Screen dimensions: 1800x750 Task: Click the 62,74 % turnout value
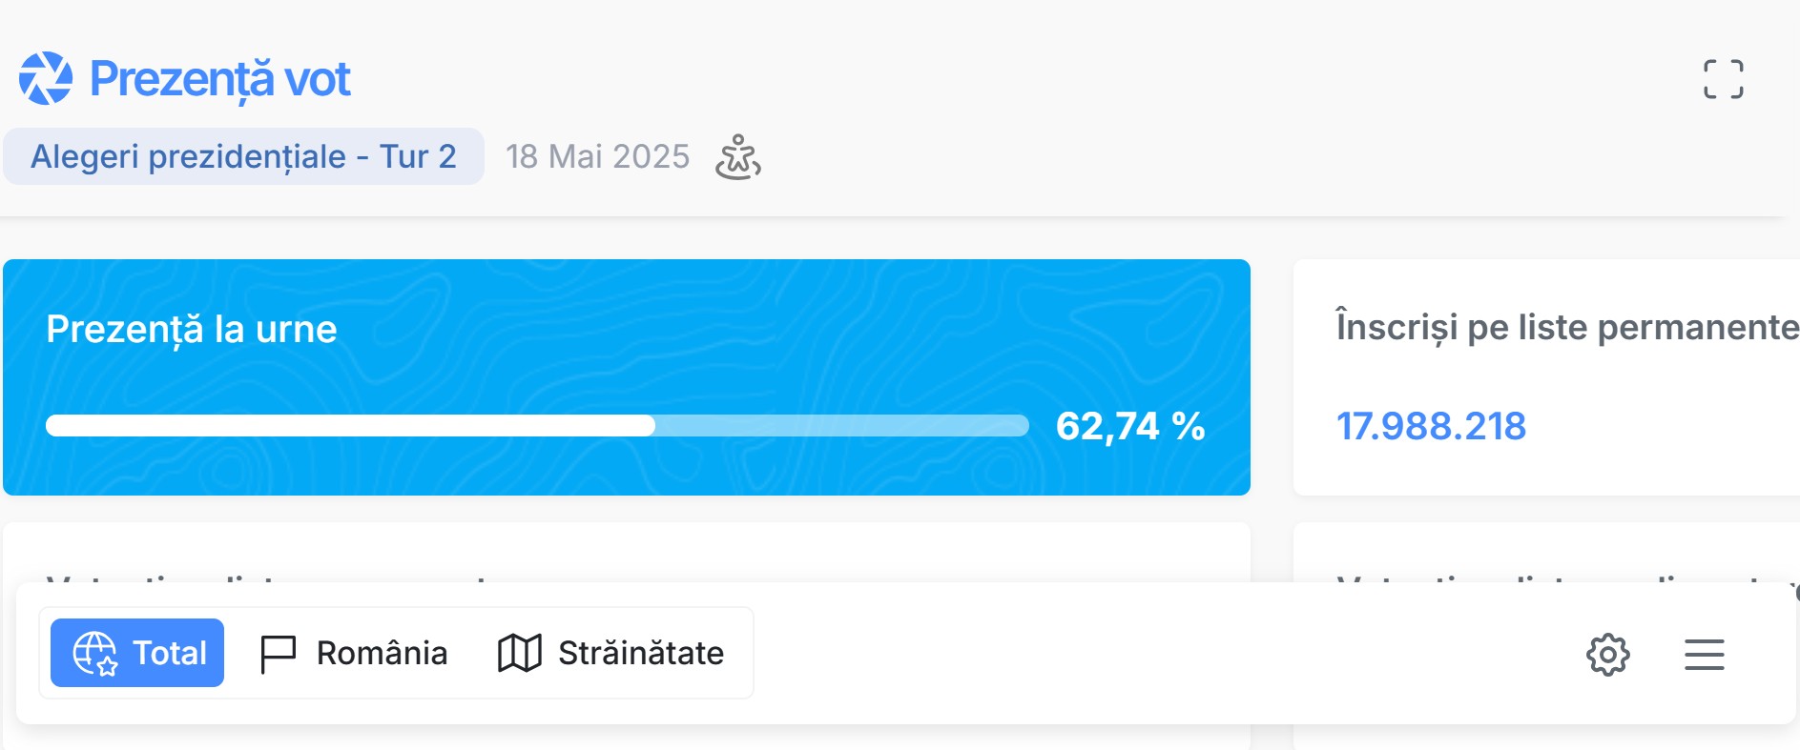[1130, 426]
